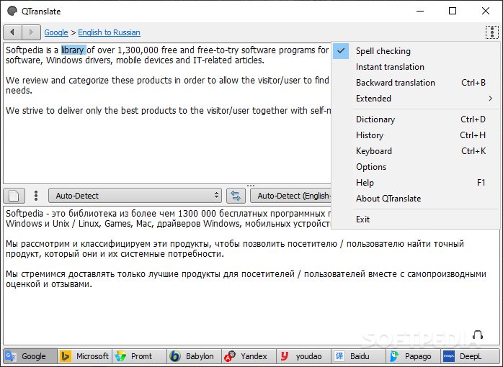Click the English to Russian link
The height and width of the screenshot is (367, 503).
[109, 32]
